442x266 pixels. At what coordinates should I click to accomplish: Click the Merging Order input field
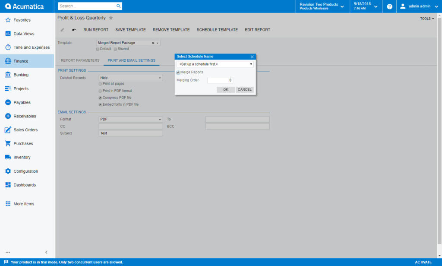click(x=220, y=79)
